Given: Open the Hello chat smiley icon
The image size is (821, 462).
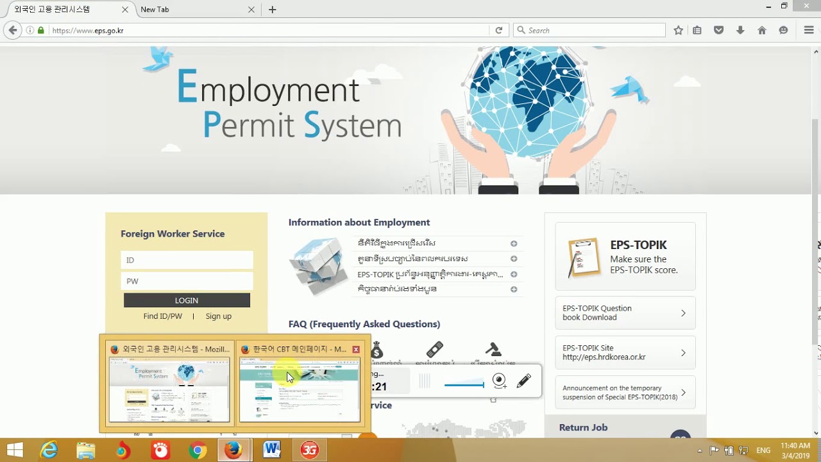Looking at the screenshot, I should coord(783,30).
